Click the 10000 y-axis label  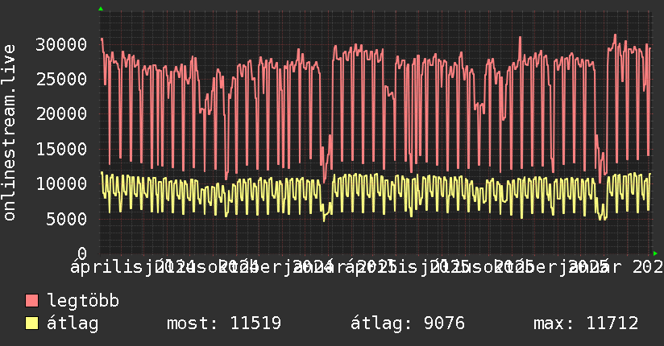(61, 183)
